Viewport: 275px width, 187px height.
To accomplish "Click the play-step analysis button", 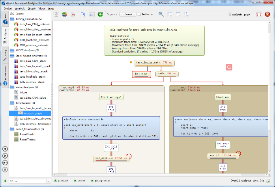I will [x=5, y=163].
